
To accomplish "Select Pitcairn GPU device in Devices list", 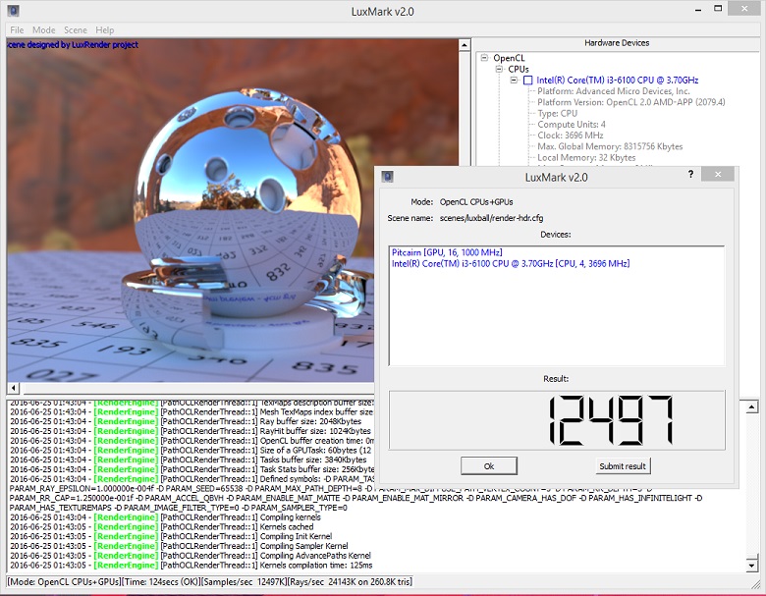I will (447, 252).
